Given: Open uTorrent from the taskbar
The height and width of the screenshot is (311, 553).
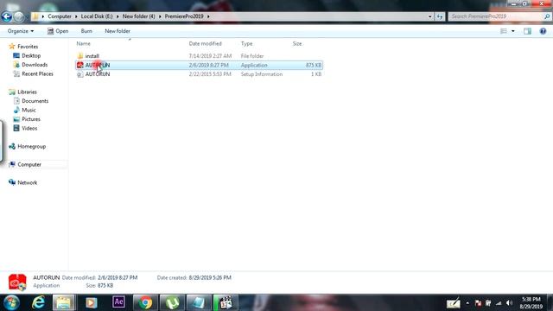Looking at the screenshot, I should pyautogui.click(x=172, y=303).
